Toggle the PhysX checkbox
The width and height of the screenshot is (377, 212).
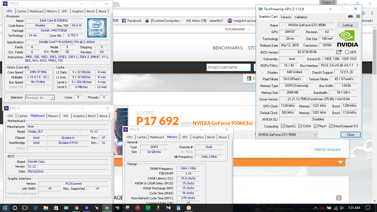pyautogui.click(x=315, y=126)
